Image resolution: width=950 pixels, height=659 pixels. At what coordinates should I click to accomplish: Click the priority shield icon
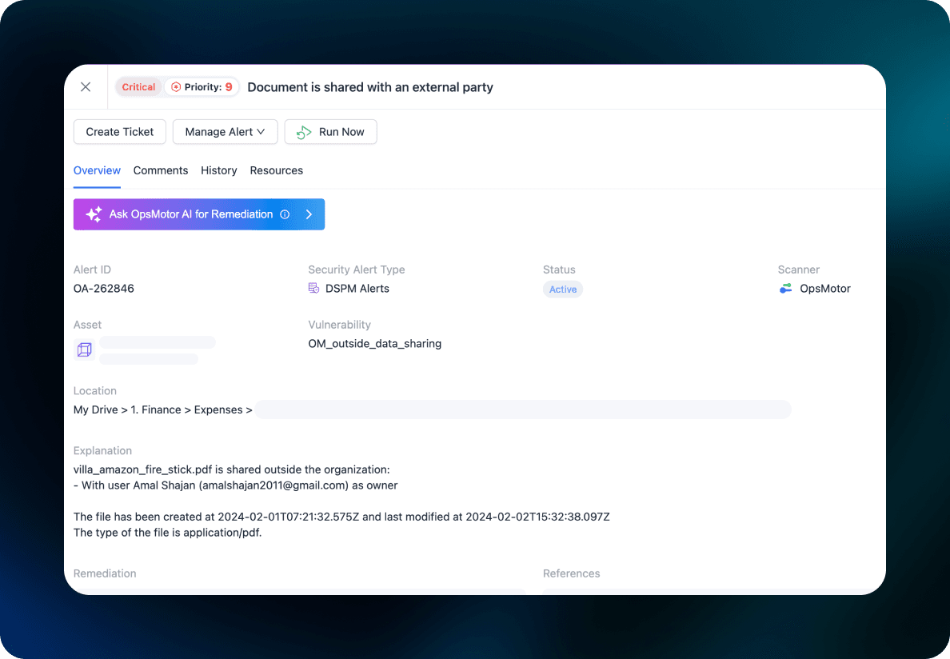coord(176,87)
